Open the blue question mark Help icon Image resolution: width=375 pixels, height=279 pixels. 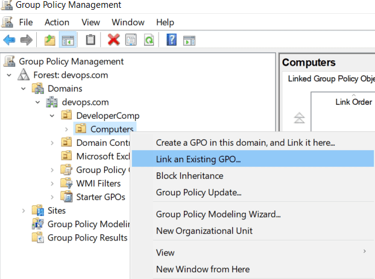click(171, 40)
